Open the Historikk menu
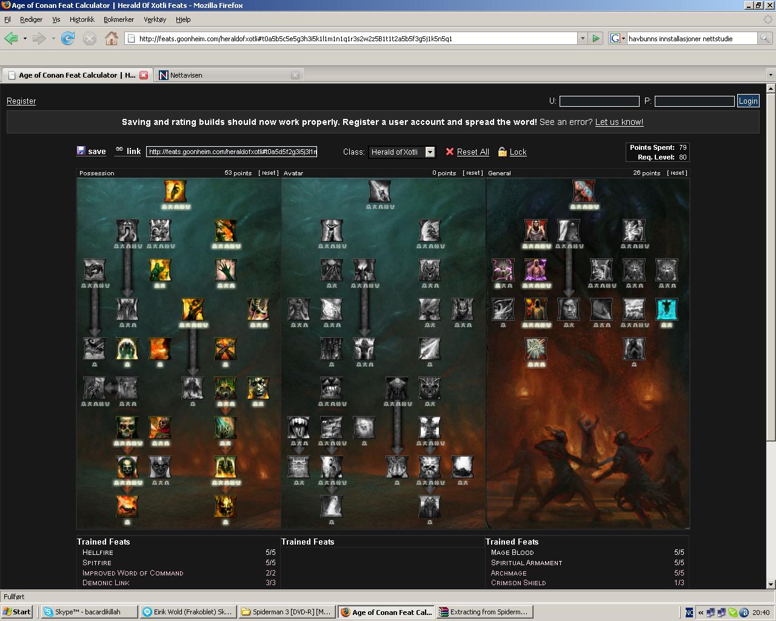 click(x=82, y=19)
